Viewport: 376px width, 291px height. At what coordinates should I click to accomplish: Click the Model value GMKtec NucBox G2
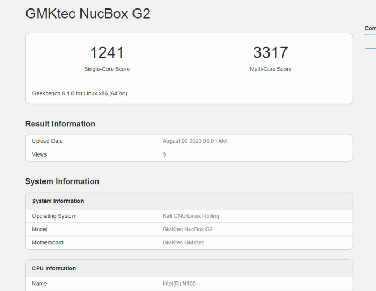(187, 229)
